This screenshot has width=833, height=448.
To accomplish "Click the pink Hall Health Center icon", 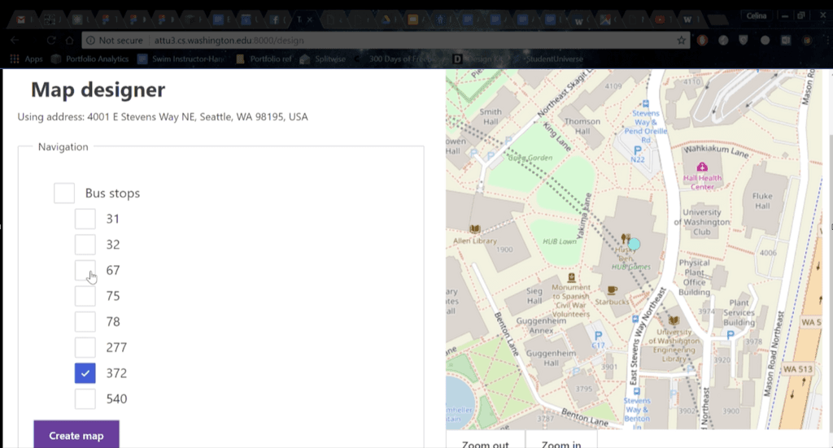I will pyautogui.click(x=702, y=167).
